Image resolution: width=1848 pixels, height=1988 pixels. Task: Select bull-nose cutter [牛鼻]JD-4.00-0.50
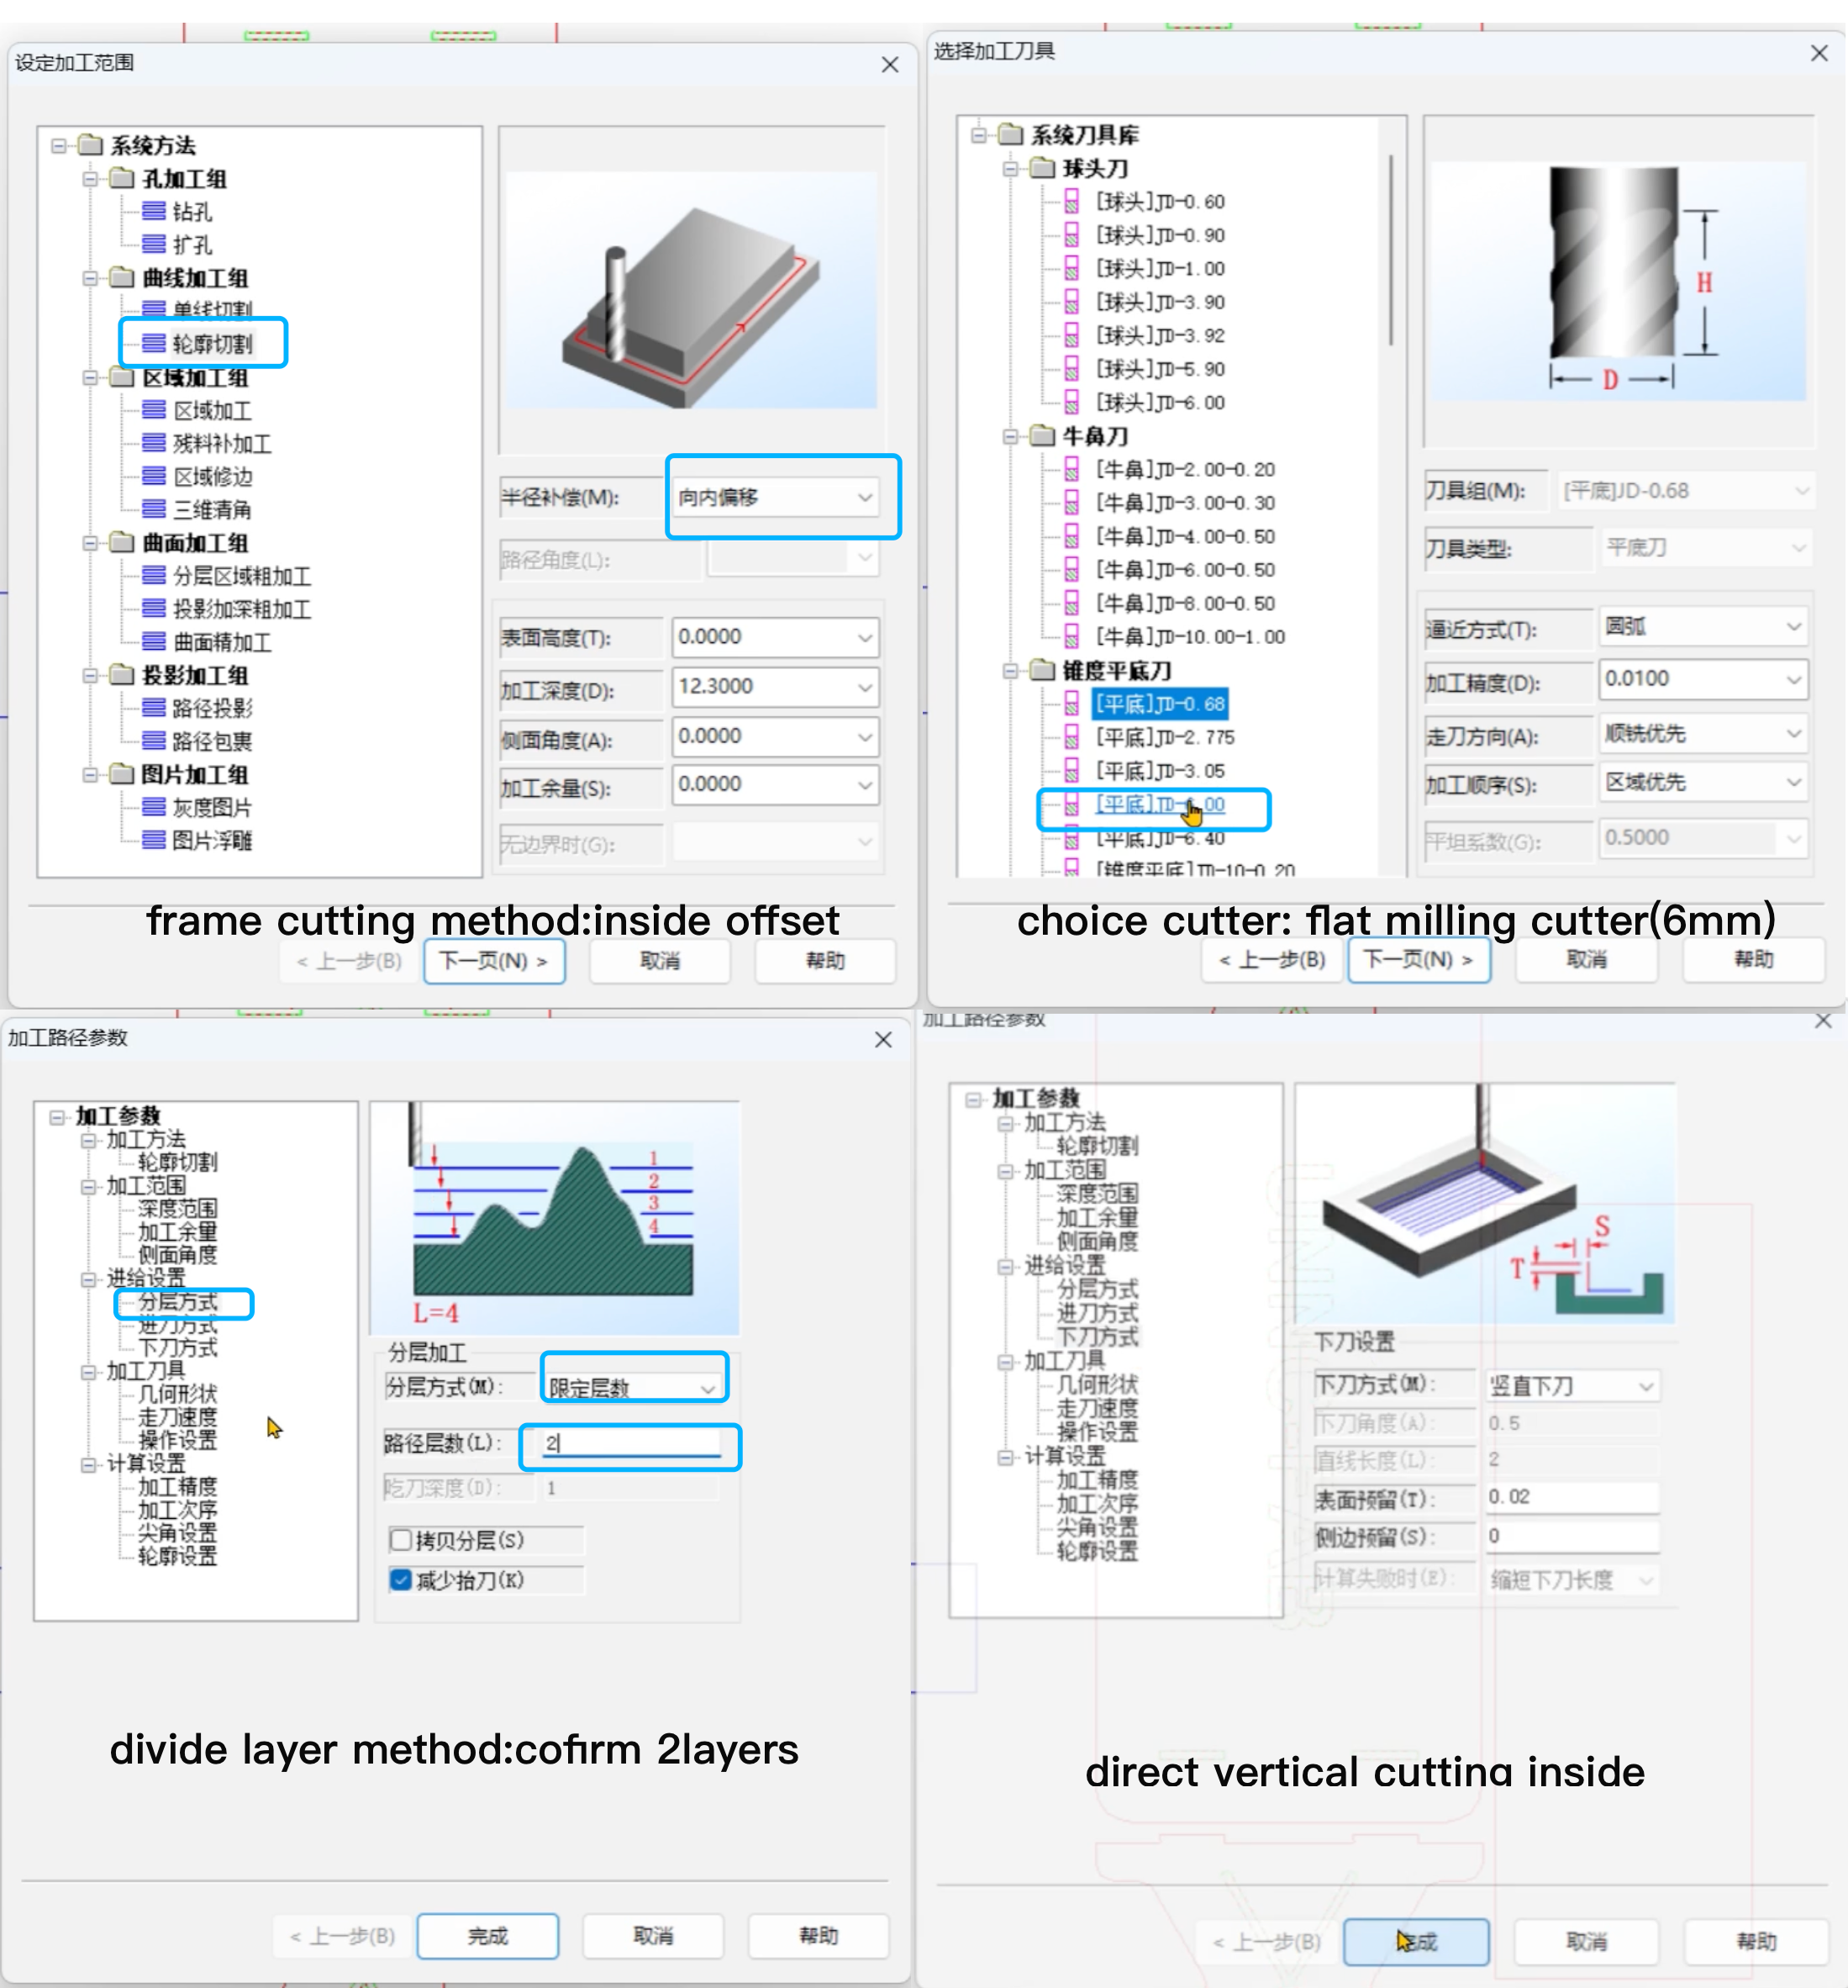tap(1185, 537)
